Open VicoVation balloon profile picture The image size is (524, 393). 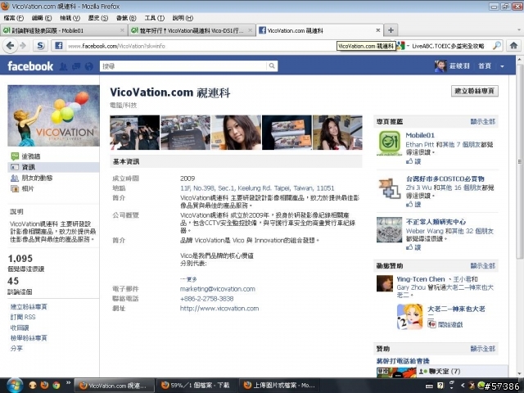click(53, 115)
